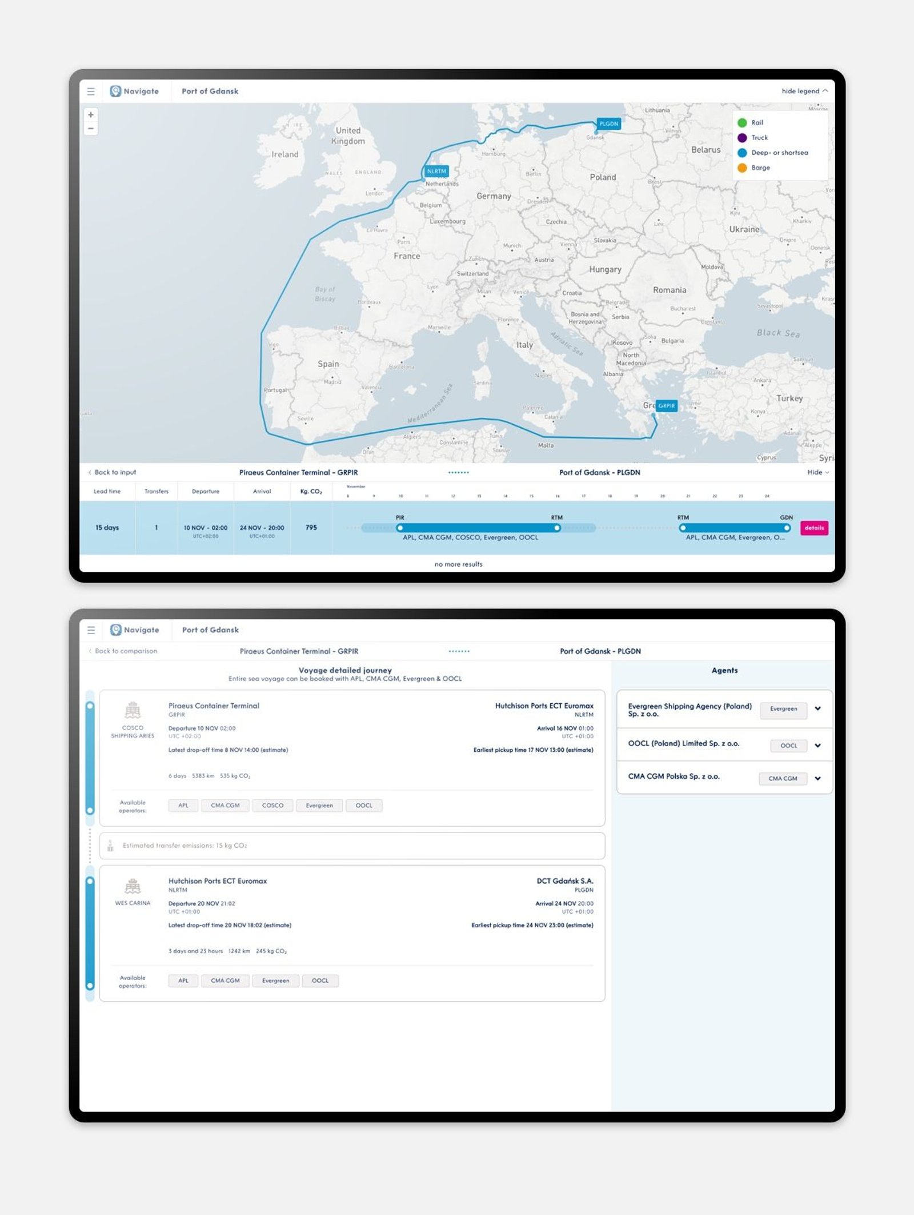Click 'Estimated transfer emissions: 15 kg CO₂' row

pyautogui.click(x=352, y=846)
